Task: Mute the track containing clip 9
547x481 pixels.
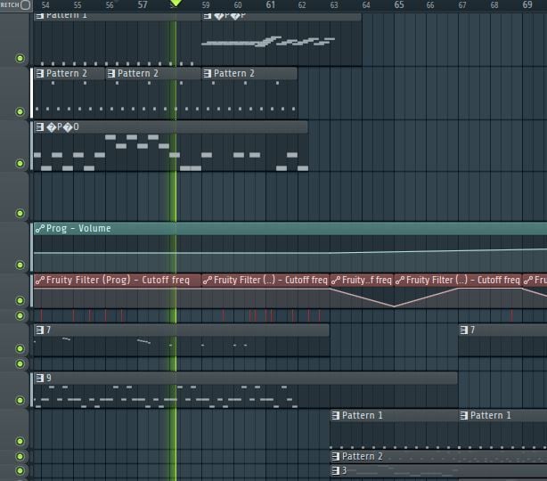Action: point(20,400)
